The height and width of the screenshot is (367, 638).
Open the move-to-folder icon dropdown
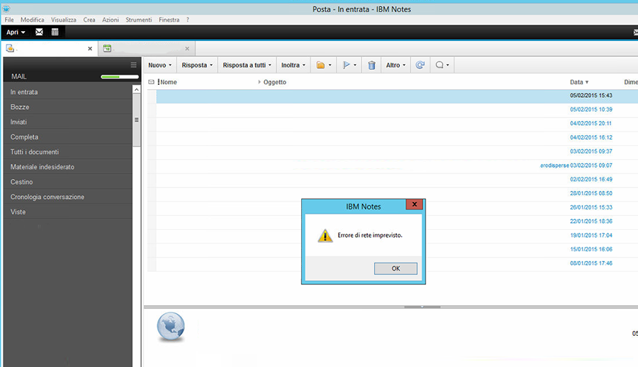pyautogui.click(x=324, y=65)
